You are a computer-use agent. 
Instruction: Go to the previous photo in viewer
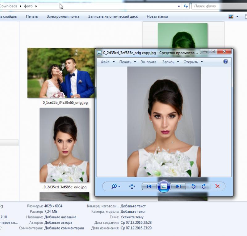149,187
